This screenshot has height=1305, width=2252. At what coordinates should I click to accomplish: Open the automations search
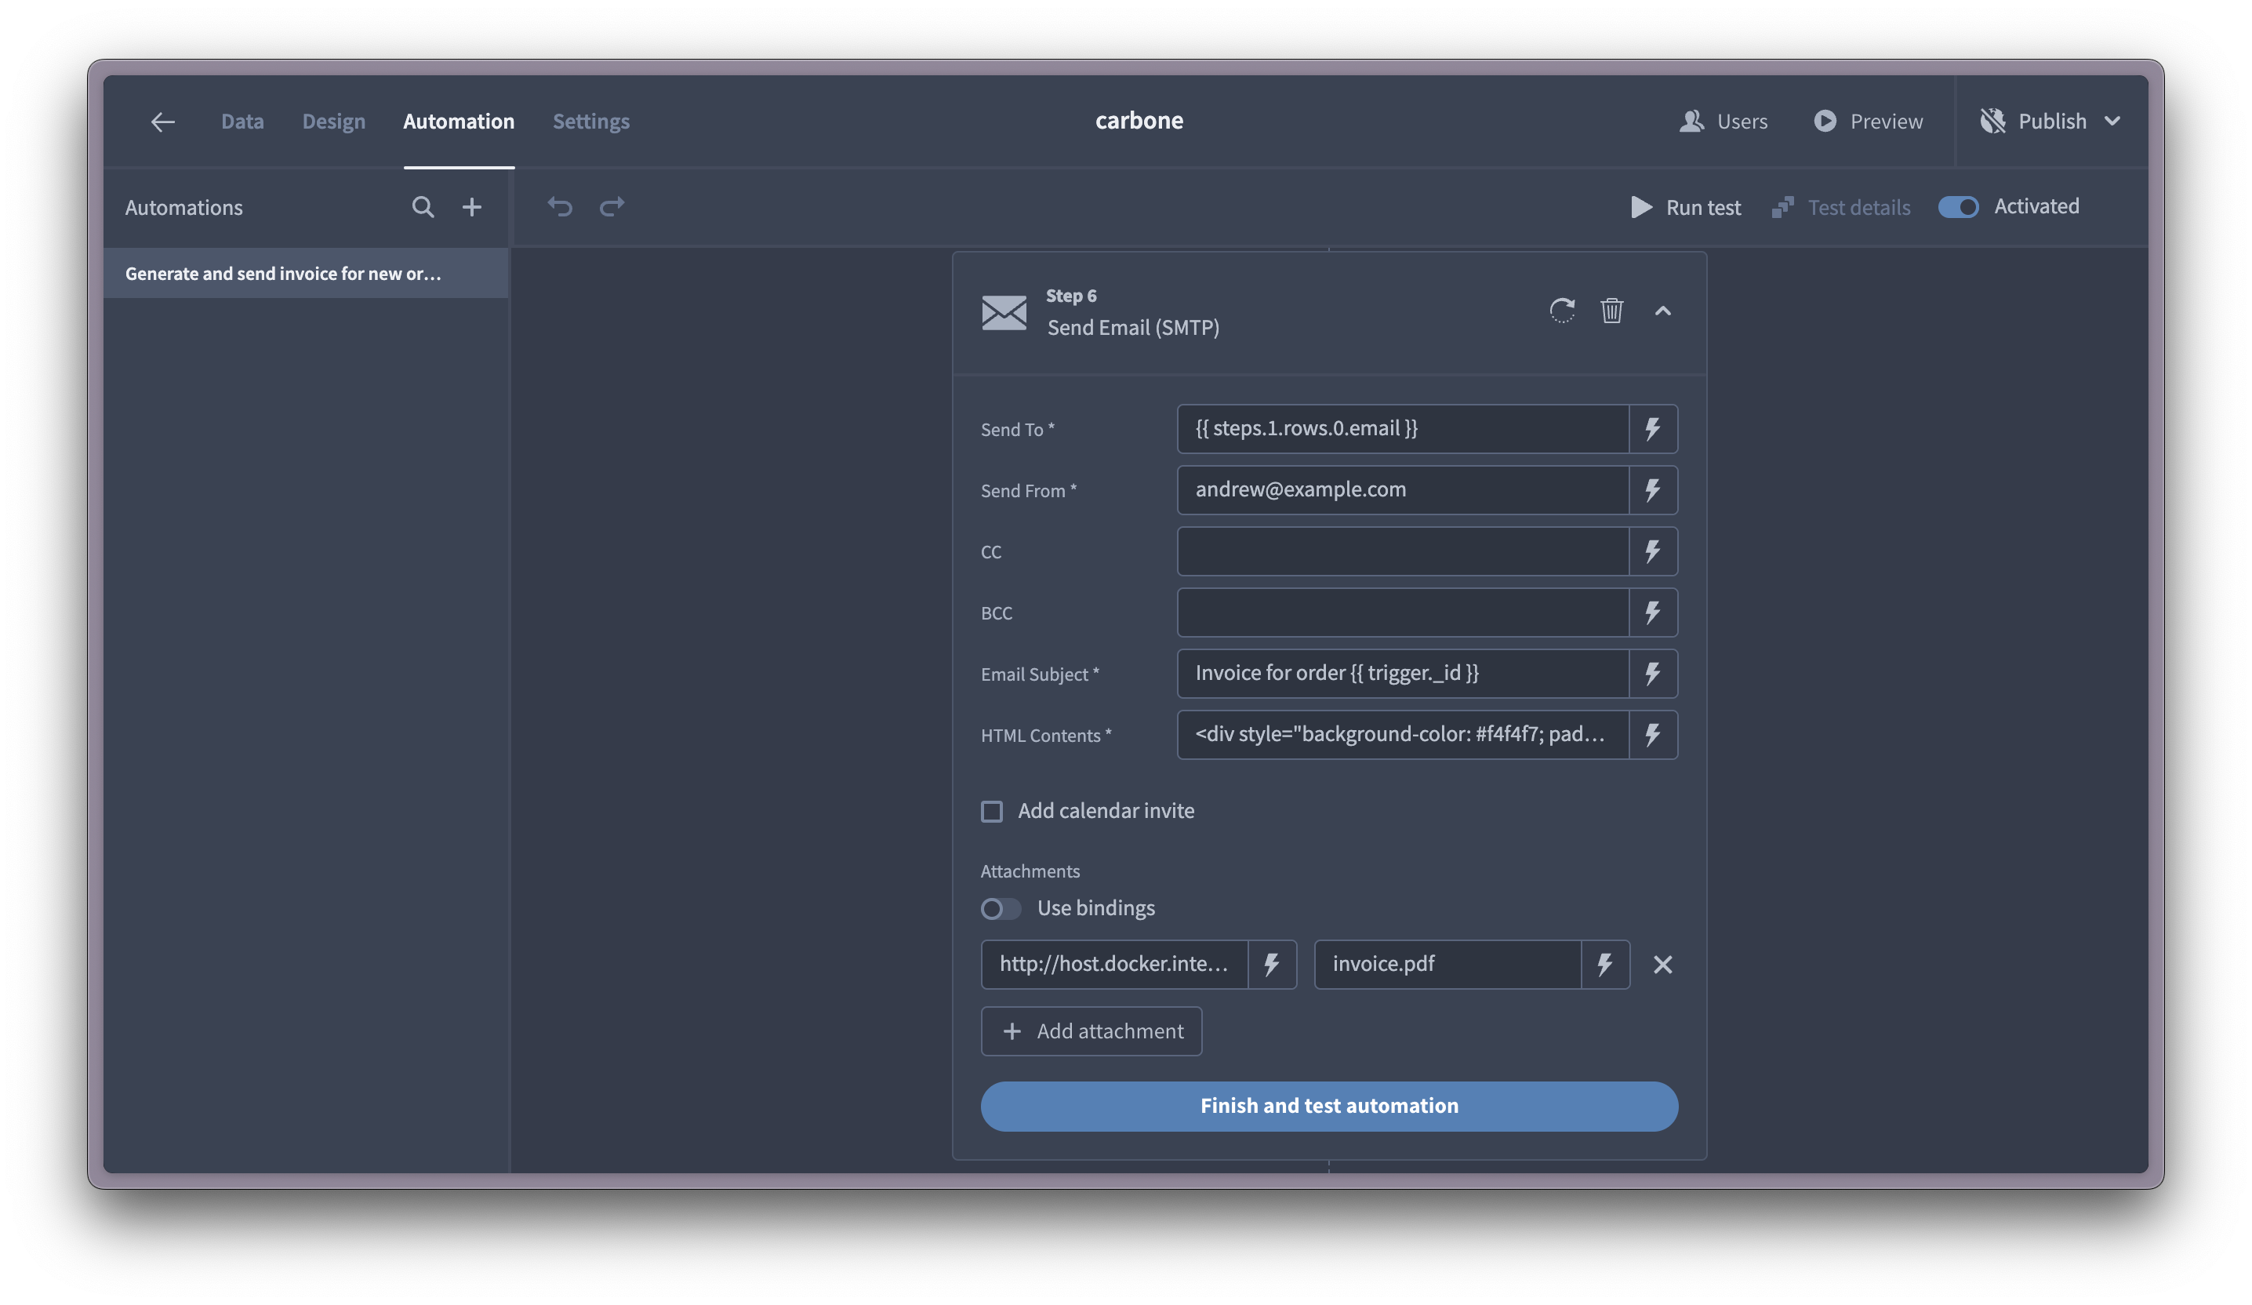pyautogui.click(x=423, y=206)
